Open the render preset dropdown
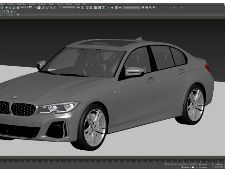The height and width of the screenshot is (169, 225). (132, 8)
